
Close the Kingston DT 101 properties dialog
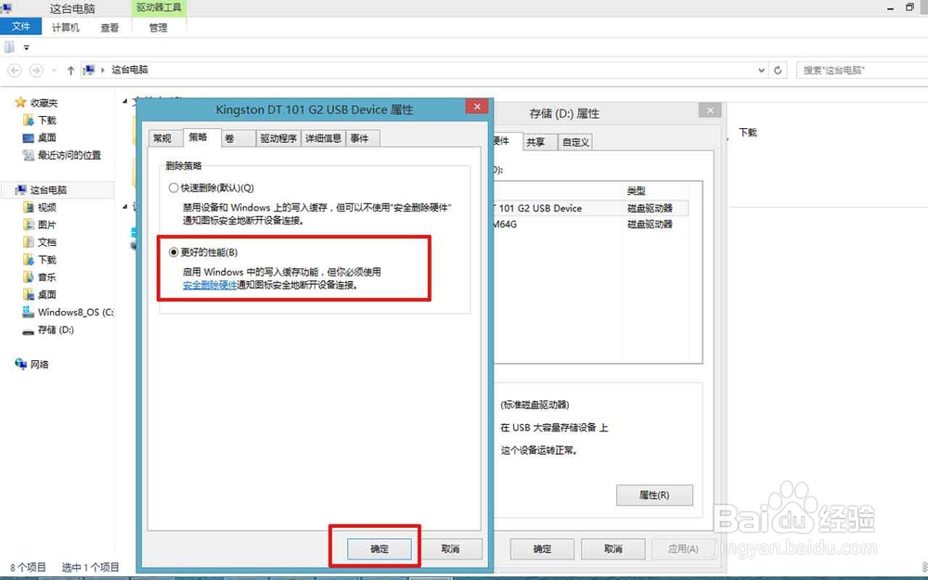click(x=476, y=107)
